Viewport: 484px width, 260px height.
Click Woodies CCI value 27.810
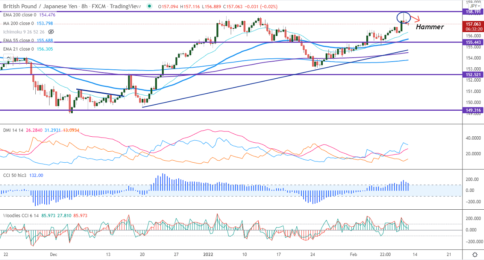pos(64,216)
